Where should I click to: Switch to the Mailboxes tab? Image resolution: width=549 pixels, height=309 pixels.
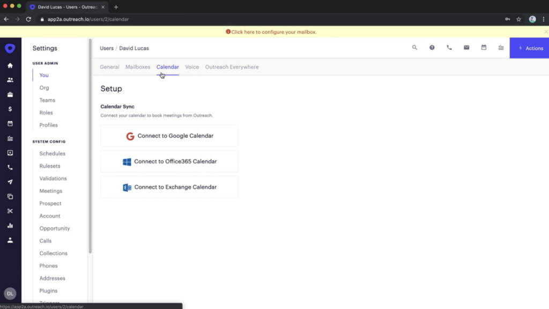tap(138, 67)
